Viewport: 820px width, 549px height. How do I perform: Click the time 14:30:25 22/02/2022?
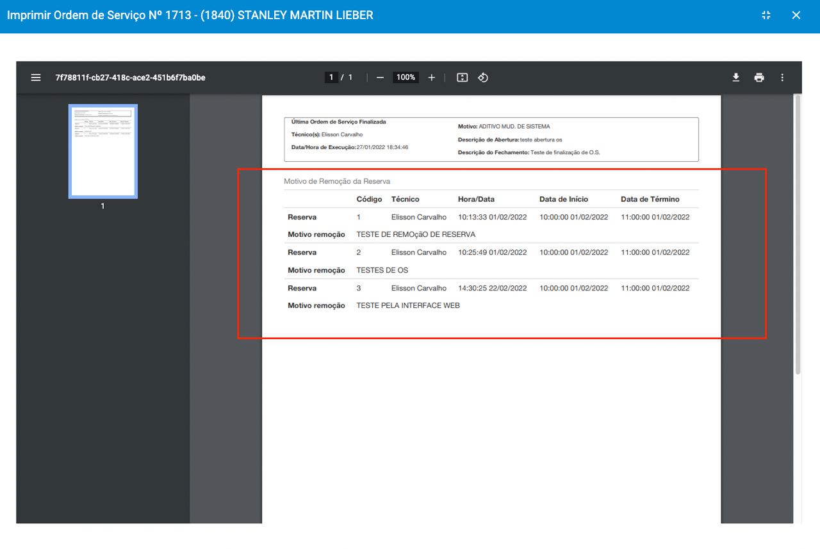[492, 288]
